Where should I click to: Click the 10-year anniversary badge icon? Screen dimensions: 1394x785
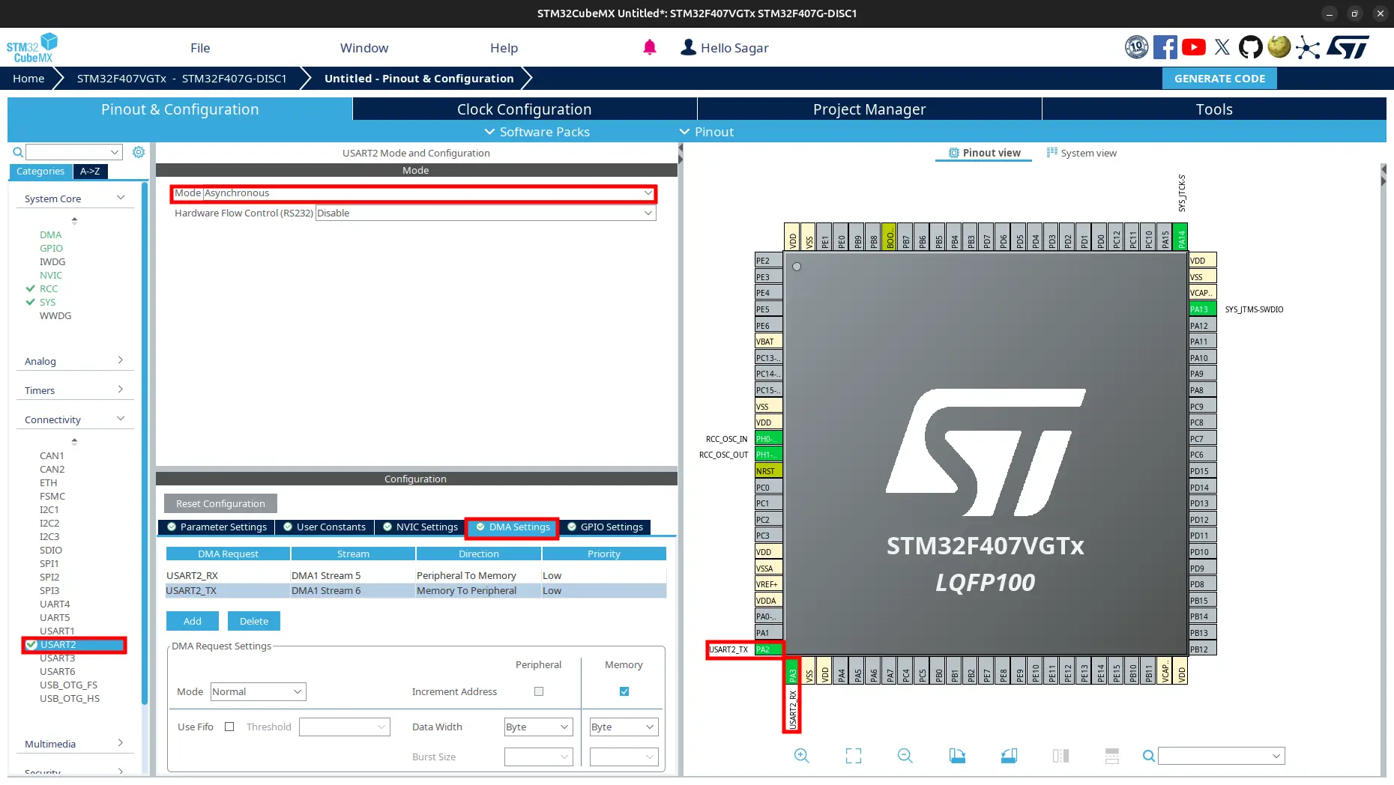tap(1137, 47)
